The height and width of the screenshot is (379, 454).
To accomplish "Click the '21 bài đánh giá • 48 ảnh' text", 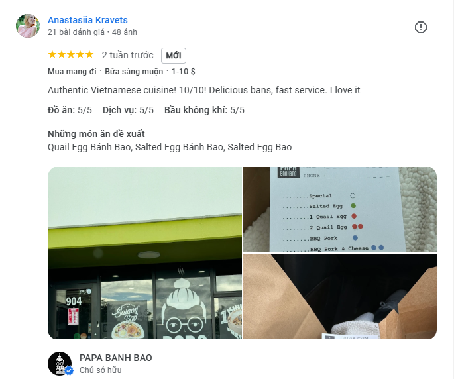I will click(x=92, y=32).
